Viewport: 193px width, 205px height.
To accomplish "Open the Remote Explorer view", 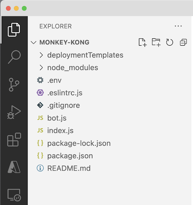I will (x=14, y=195).
